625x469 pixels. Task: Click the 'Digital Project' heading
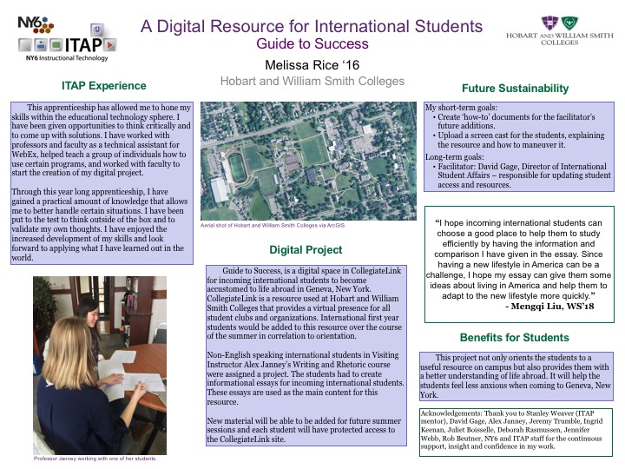(x=306, y=249)
